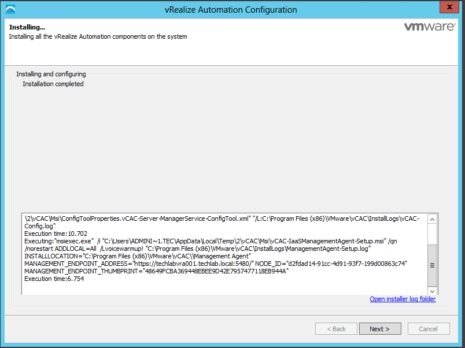Click the ConfigToolProperties.vCAC-Server log line

click(222, 219)
